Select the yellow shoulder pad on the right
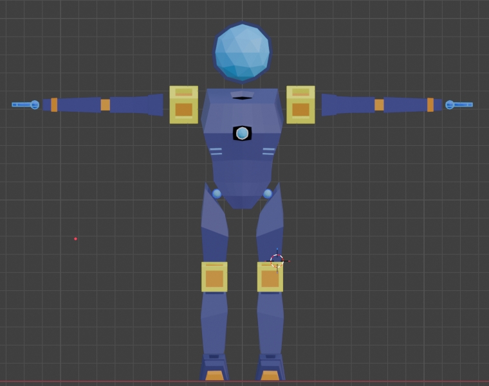Screen dimensions: 489x386 tap(300, 105)
